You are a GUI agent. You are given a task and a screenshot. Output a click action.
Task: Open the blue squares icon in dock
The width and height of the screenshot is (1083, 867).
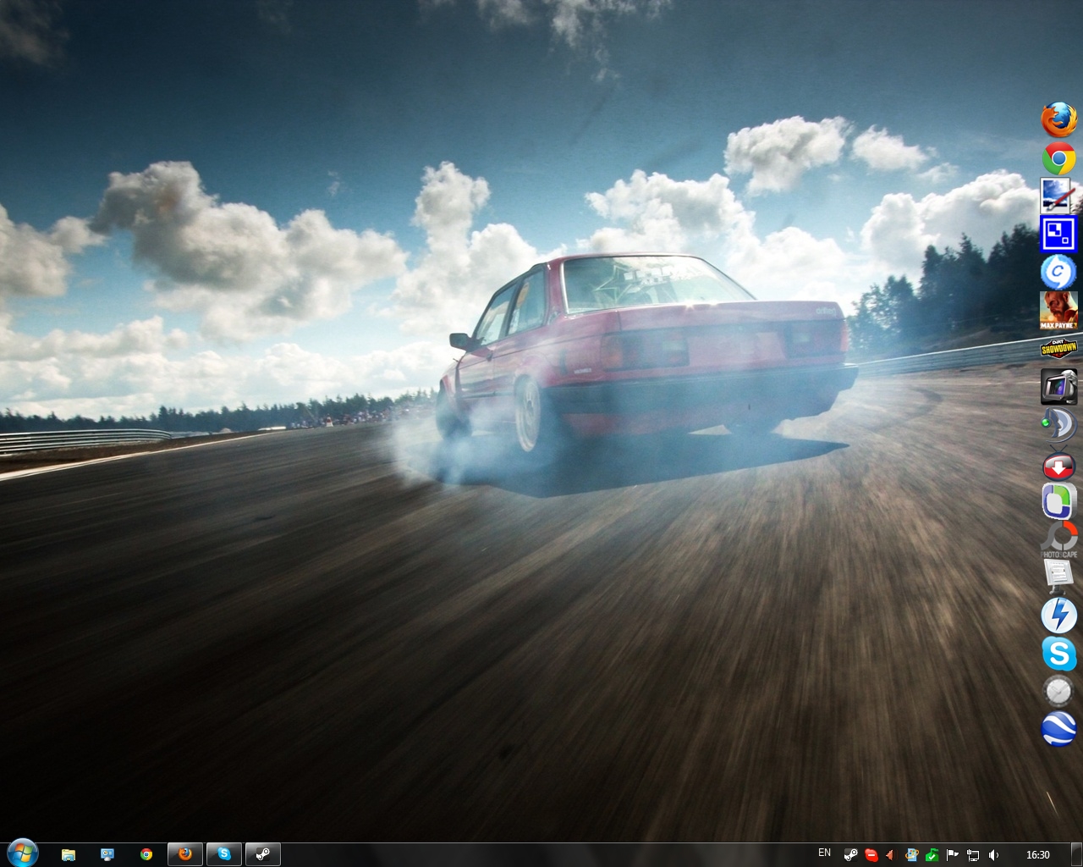click(x=1058, y=234)
